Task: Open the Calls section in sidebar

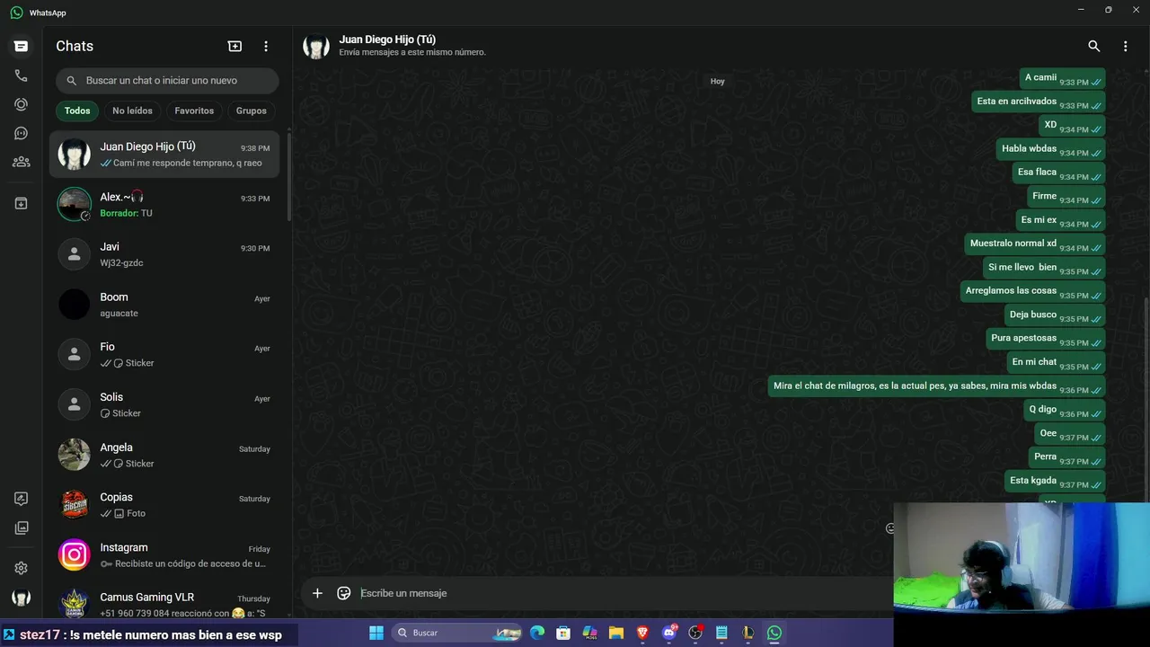Action: click(21, 75)
